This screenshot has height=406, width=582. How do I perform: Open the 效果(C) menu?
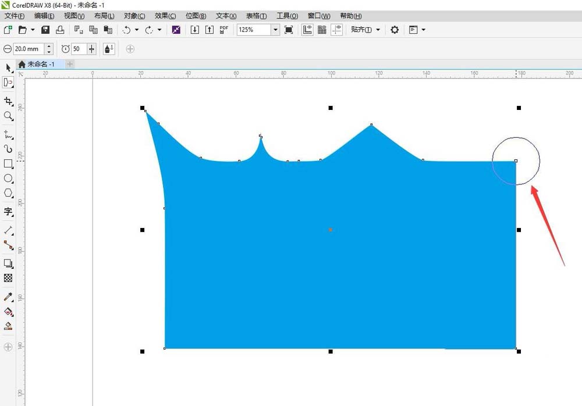point(165,16)
